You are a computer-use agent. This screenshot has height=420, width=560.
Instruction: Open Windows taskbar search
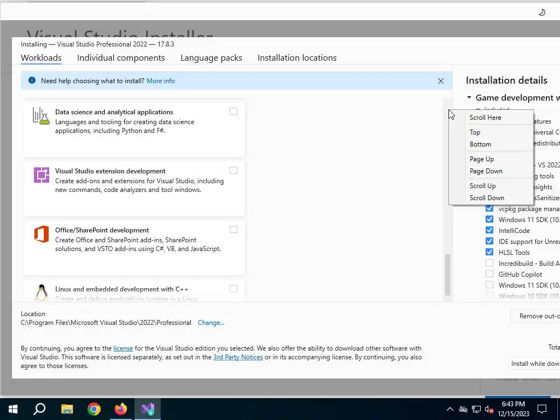(x=39, y=409)
